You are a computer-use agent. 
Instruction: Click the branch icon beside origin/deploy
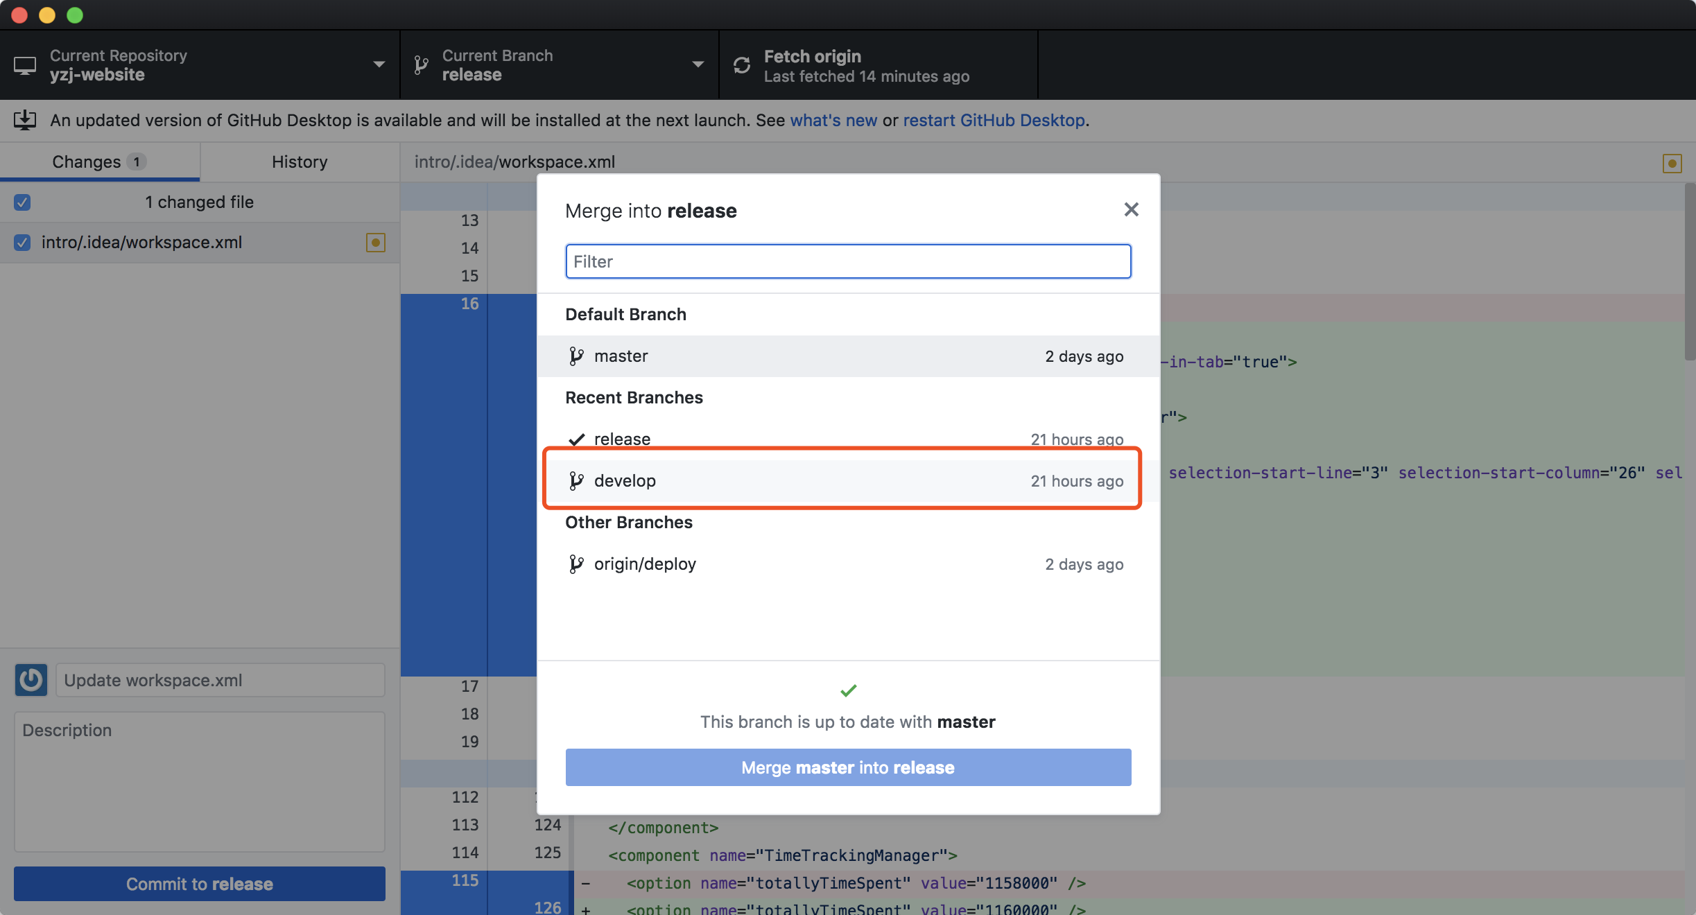[576, 564]
